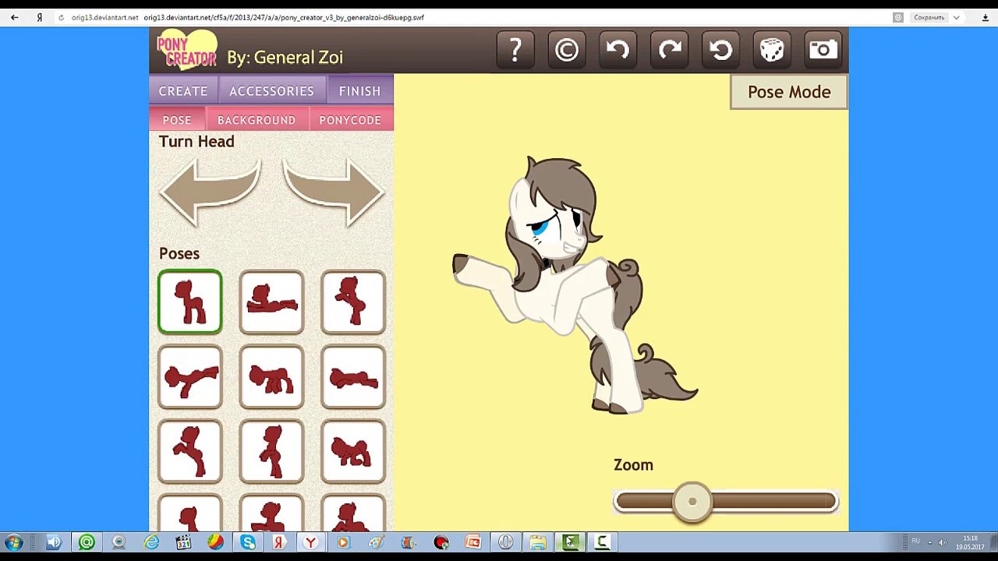Switch to the FINISH tab
The height and width of the screenshot is (561, 998).
pos(360,91)
